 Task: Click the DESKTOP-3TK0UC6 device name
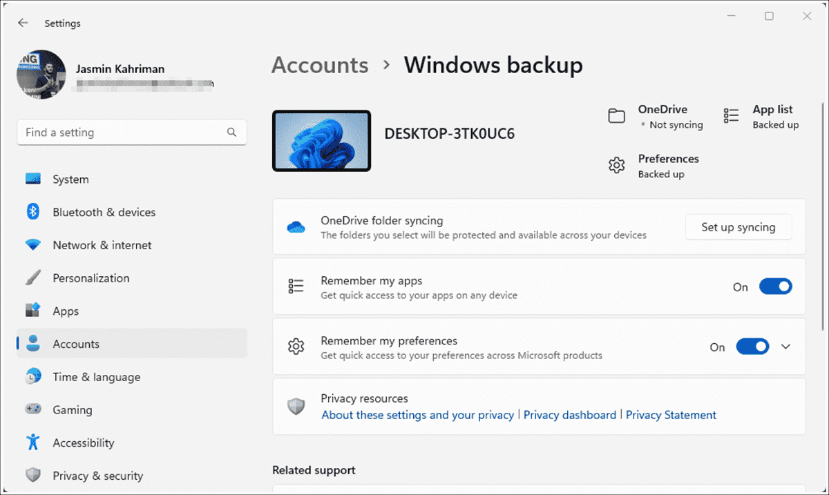coord(450,134)
